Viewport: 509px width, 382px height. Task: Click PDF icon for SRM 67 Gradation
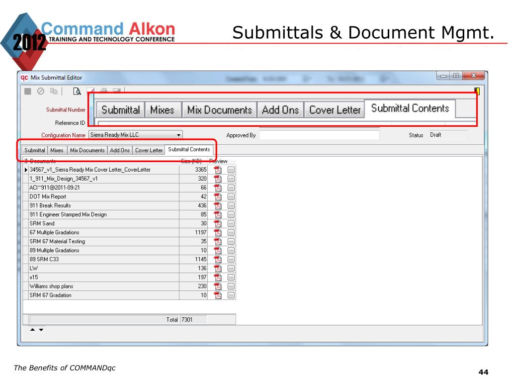(218, 295)
